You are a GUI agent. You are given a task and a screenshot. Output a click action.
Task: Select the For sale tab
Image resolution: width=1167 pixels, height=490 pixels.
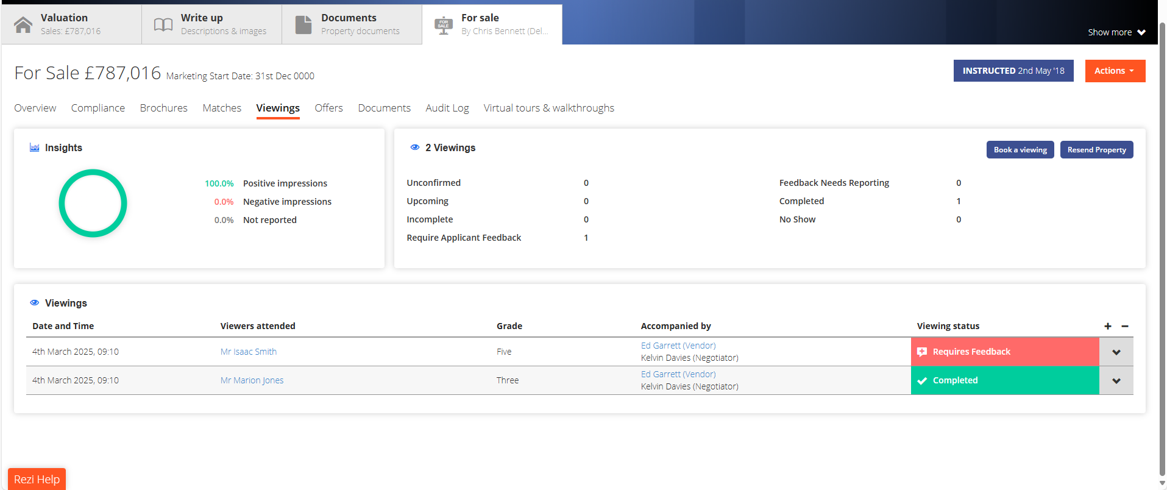[x=492, y=24]
